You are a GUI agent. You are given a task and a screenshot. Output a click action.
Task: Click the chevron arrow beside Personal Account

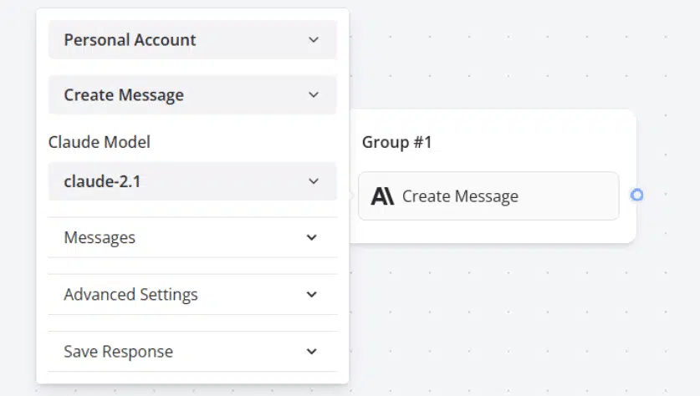(x=314, y=40)
